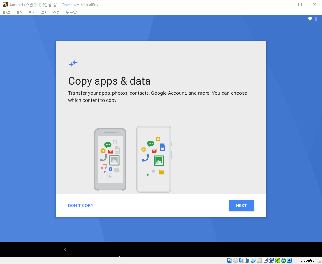The width and height of the screenshot is (322, 264).
Task: Click the Right Control host key label
Action: (x=304, y=261)
